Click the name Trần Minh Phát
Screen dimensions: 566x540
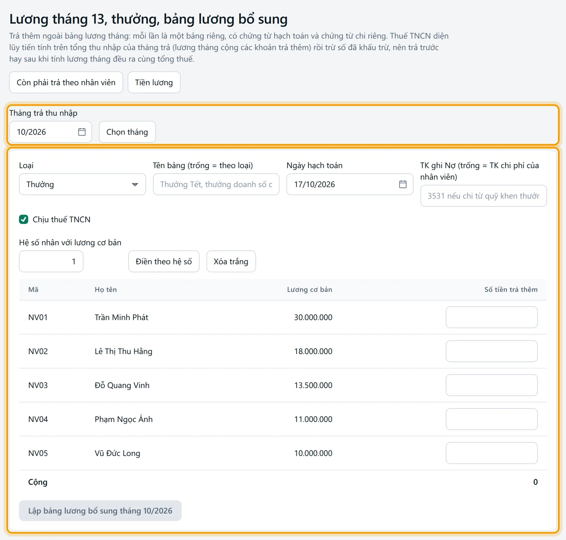(x=121, y=317)
